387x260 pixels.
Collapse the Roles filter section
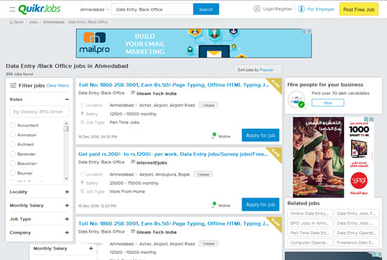click(67, 99)
